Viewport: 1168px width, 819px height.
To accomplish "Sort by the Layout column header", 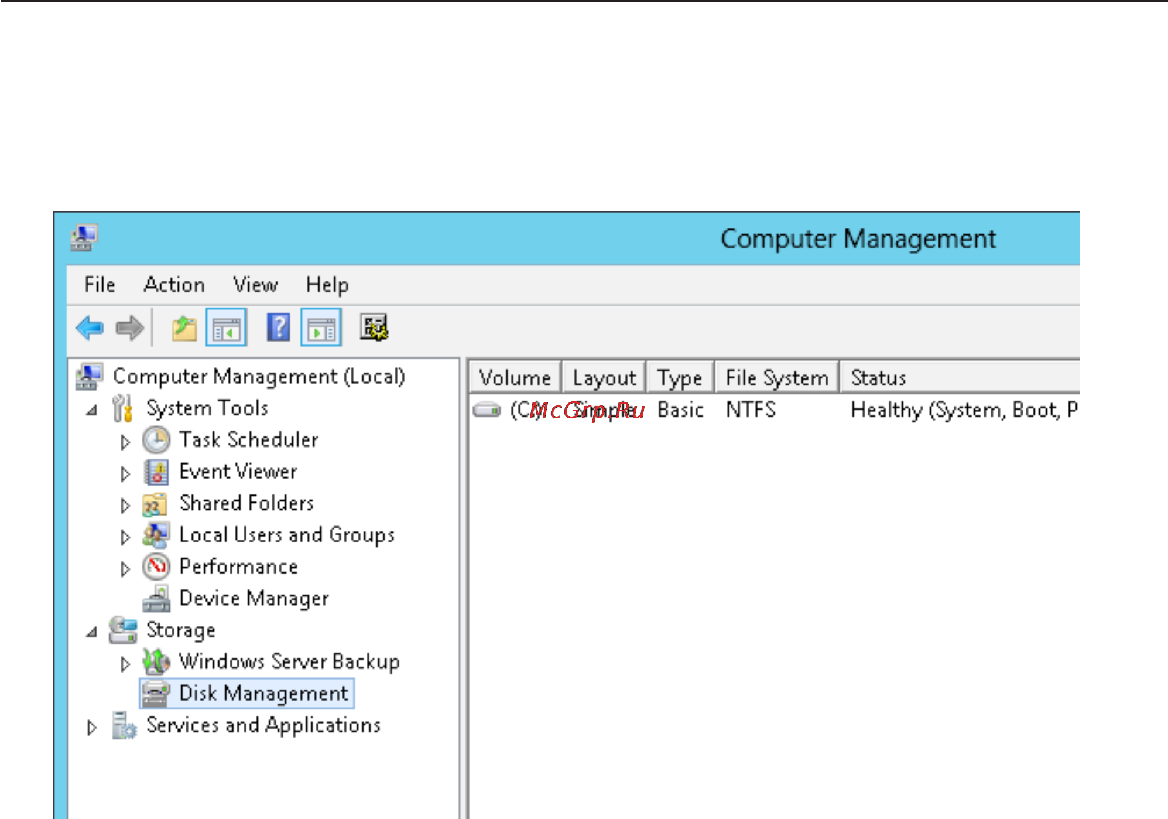I will [x=604, y=377].
